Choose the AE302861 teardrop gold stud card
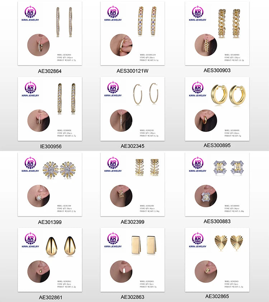Screen dimensions: 269x302 [50, 260]
